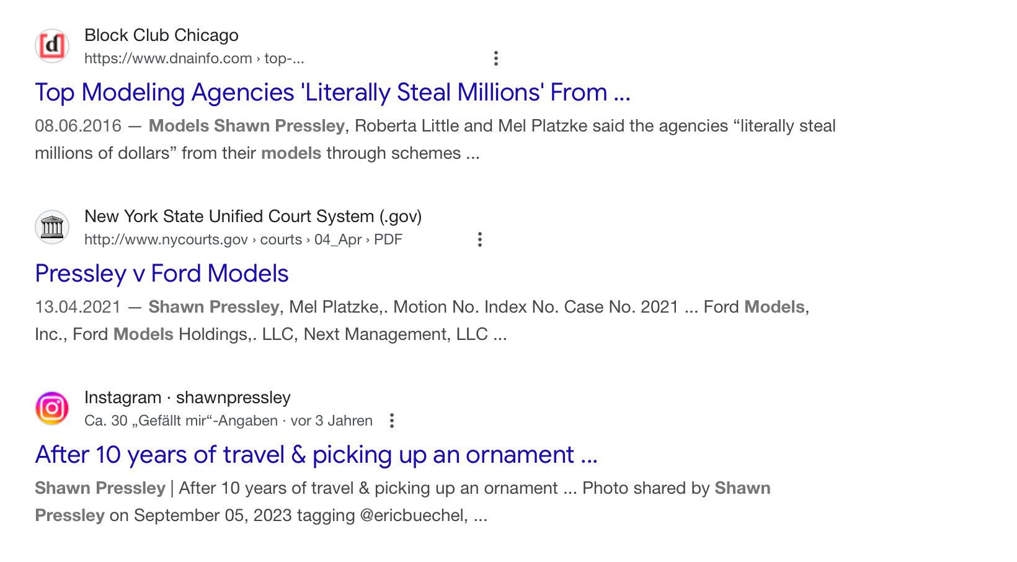The width and height of the screenshot is (1017, 562).
Task: Click the 08.06.2016 date in the first snippet
Action: pos(78,126)
